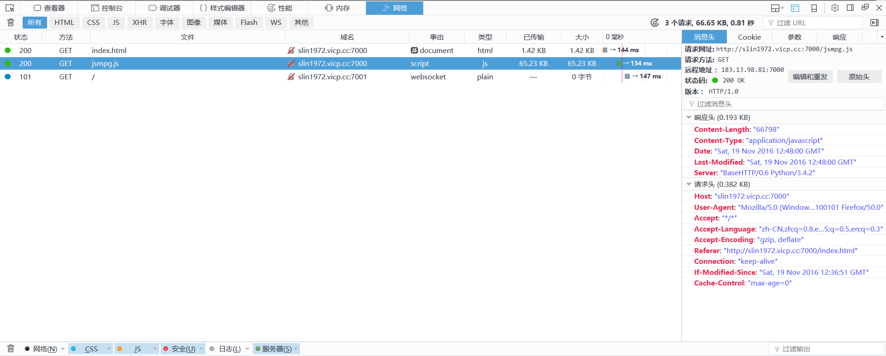Collapse the 请求头 request headers section
Image resolution: width=886 pixels, height=356 pixels.
(x=689, y=184)
